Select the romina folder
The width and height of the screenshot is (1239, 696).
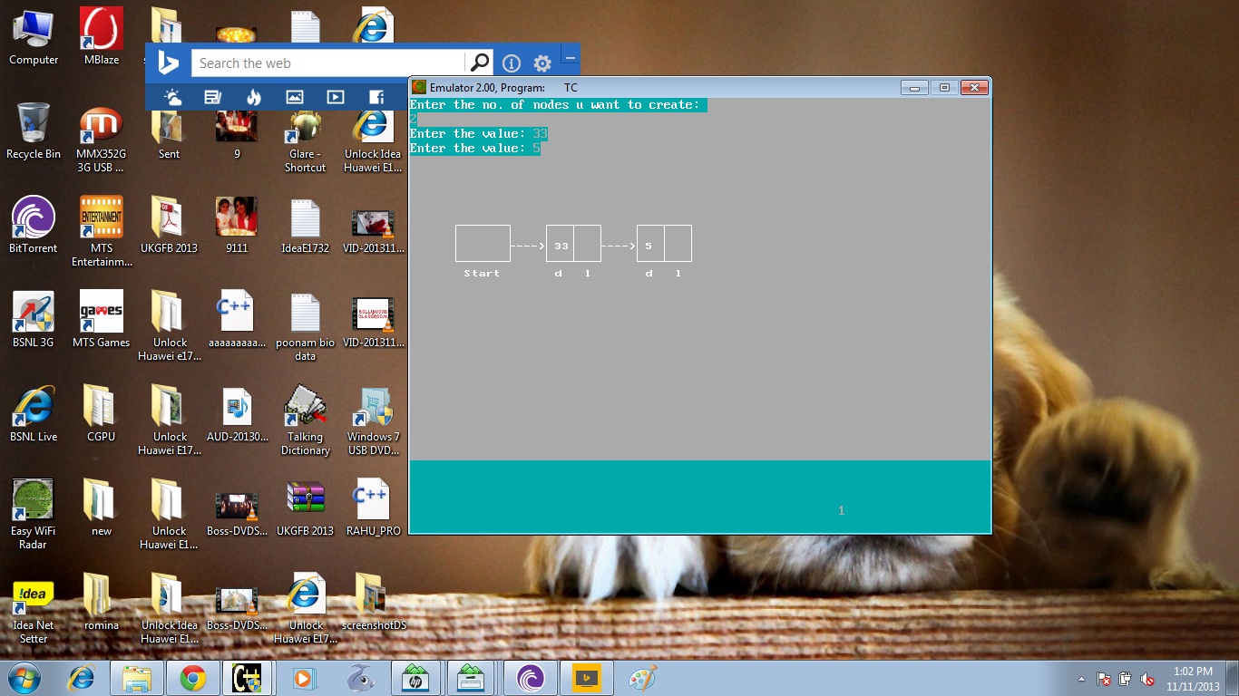(102, 603)
